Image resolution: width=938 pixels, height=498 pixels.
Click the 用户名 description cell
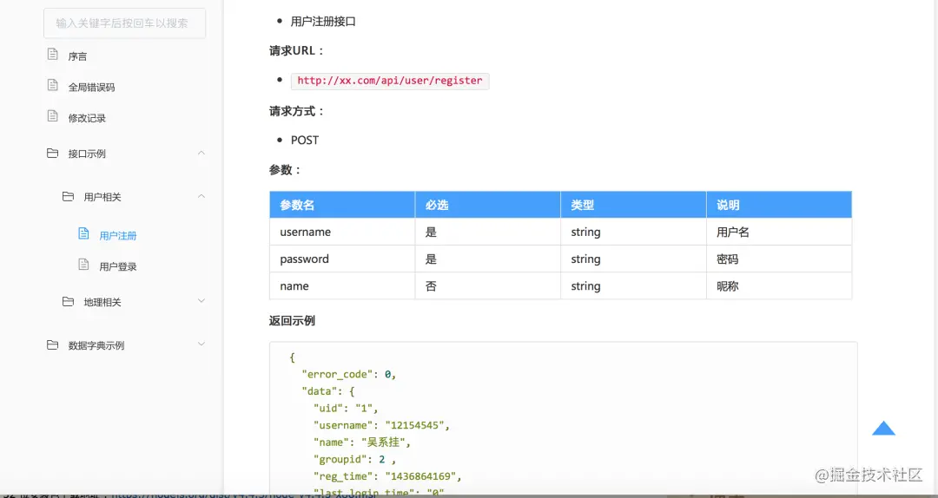[779, 232]
